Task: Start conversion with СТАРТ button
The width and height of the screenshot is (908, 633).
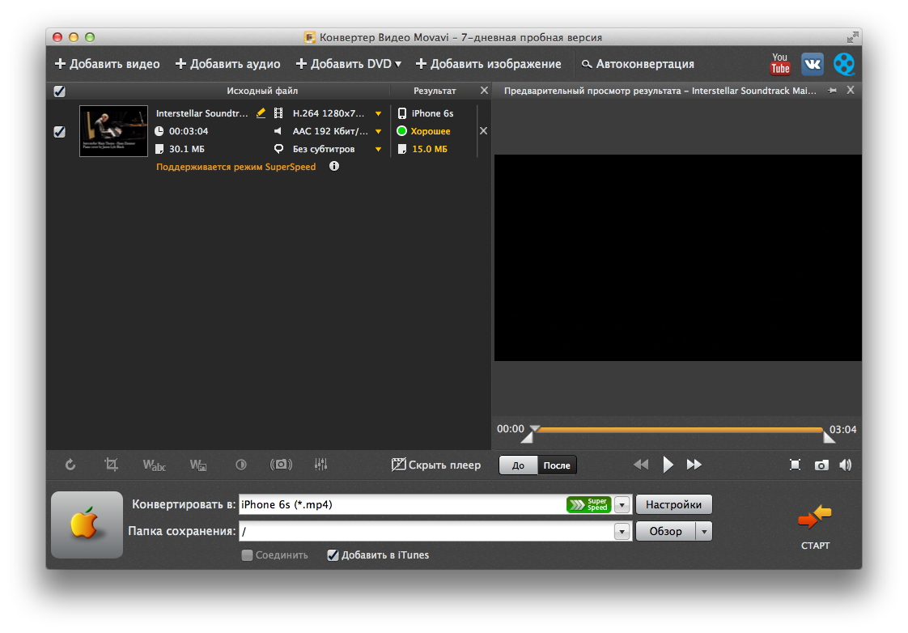Action: (x=815, y=526)
